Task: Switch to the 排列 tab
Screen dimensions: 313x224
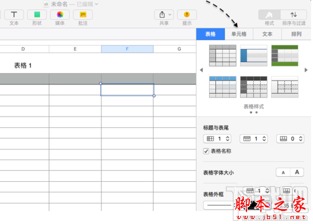Action: pos(296,34)
